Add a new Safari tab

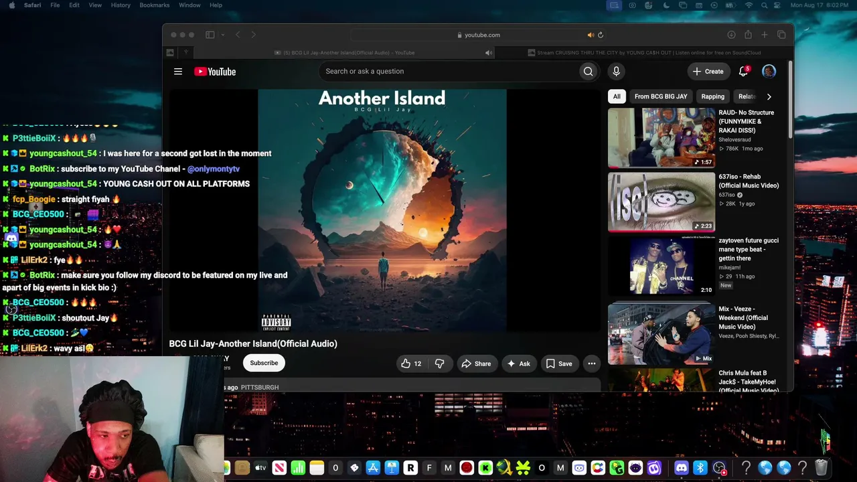(x=765, y=35)
